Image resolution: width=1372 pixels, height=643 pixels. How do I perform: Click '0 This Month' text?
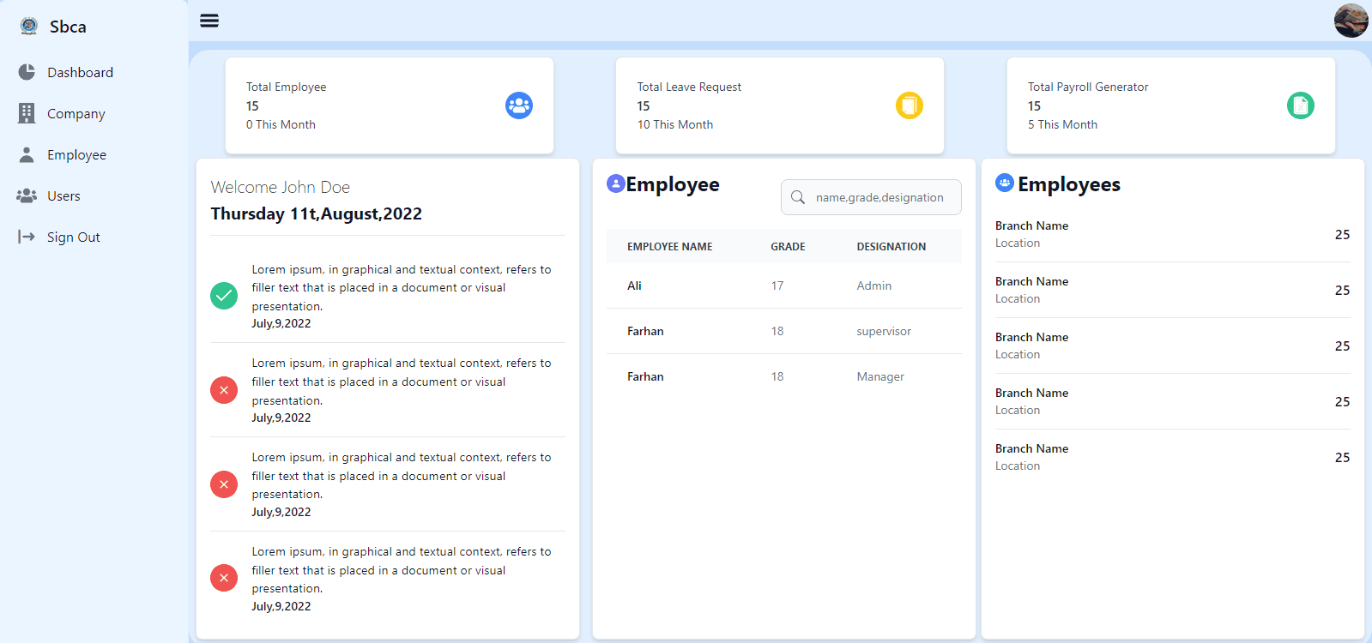pyautogui.click(x=281, y=124)
